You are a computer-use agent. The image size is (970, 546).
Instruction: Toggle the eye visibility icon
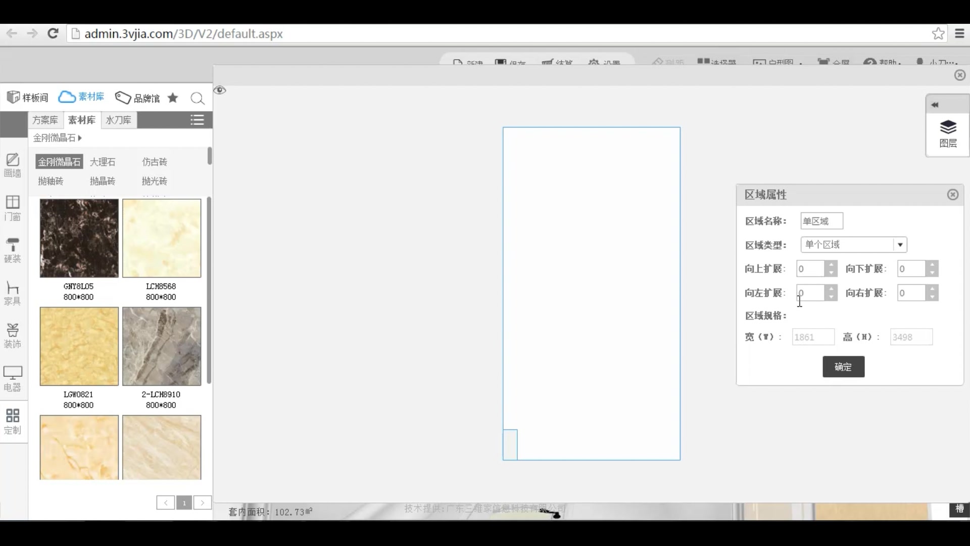point(219,90)
